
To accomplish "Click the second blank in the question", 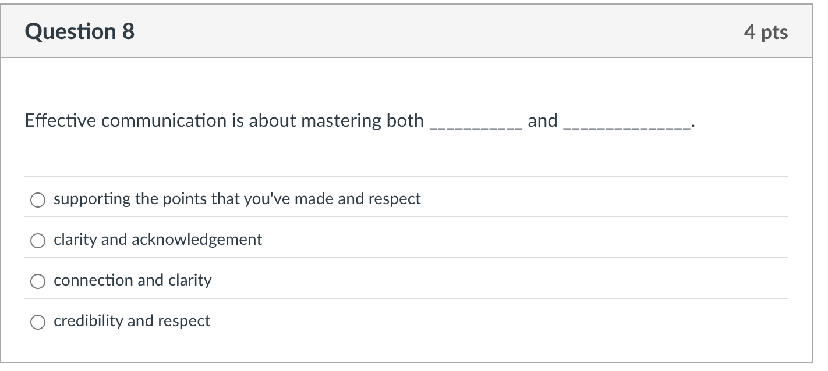I will tap(626, 123).
